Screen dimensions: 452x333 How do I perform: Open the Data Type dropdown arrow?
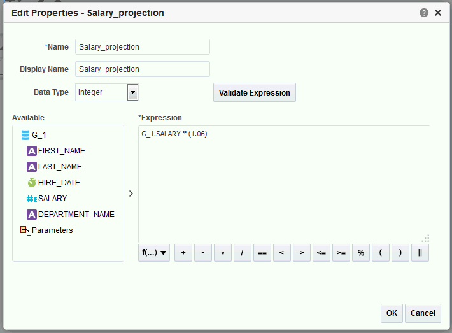pyautogui.click(x=132, y=92)
